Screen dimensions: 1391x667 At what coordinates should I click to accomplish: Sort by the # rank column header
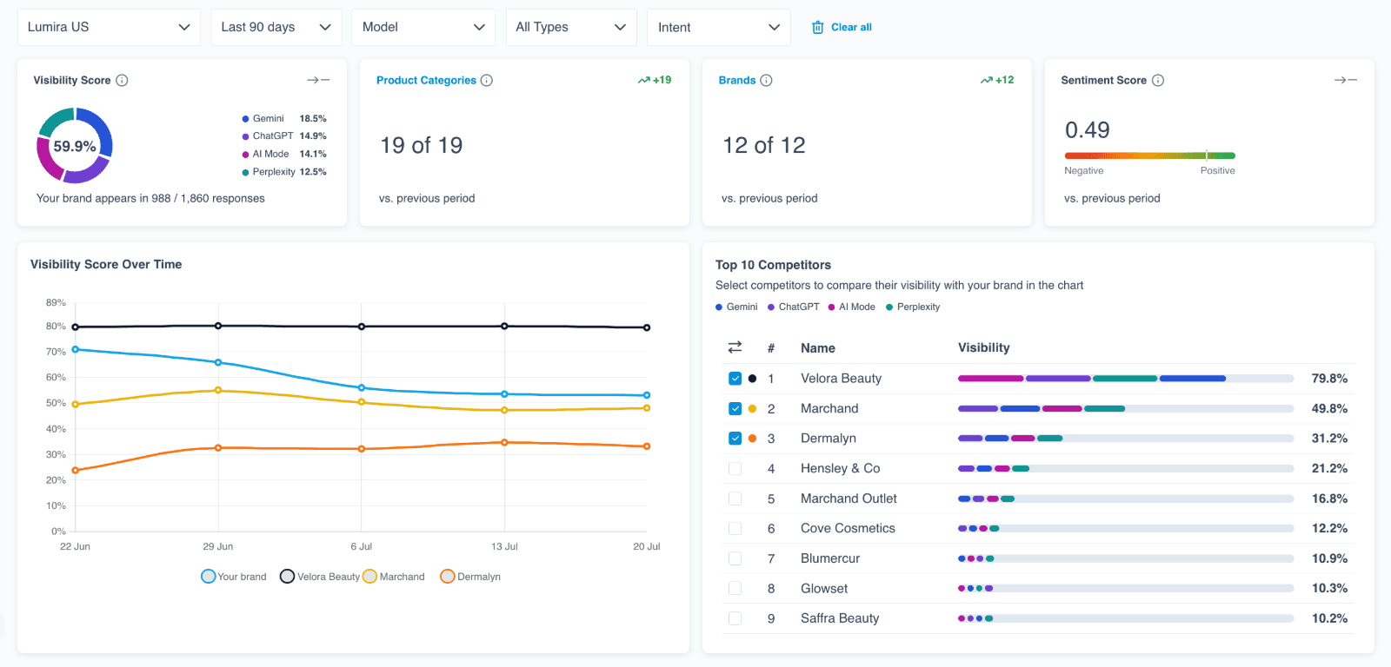coord(771,347)
